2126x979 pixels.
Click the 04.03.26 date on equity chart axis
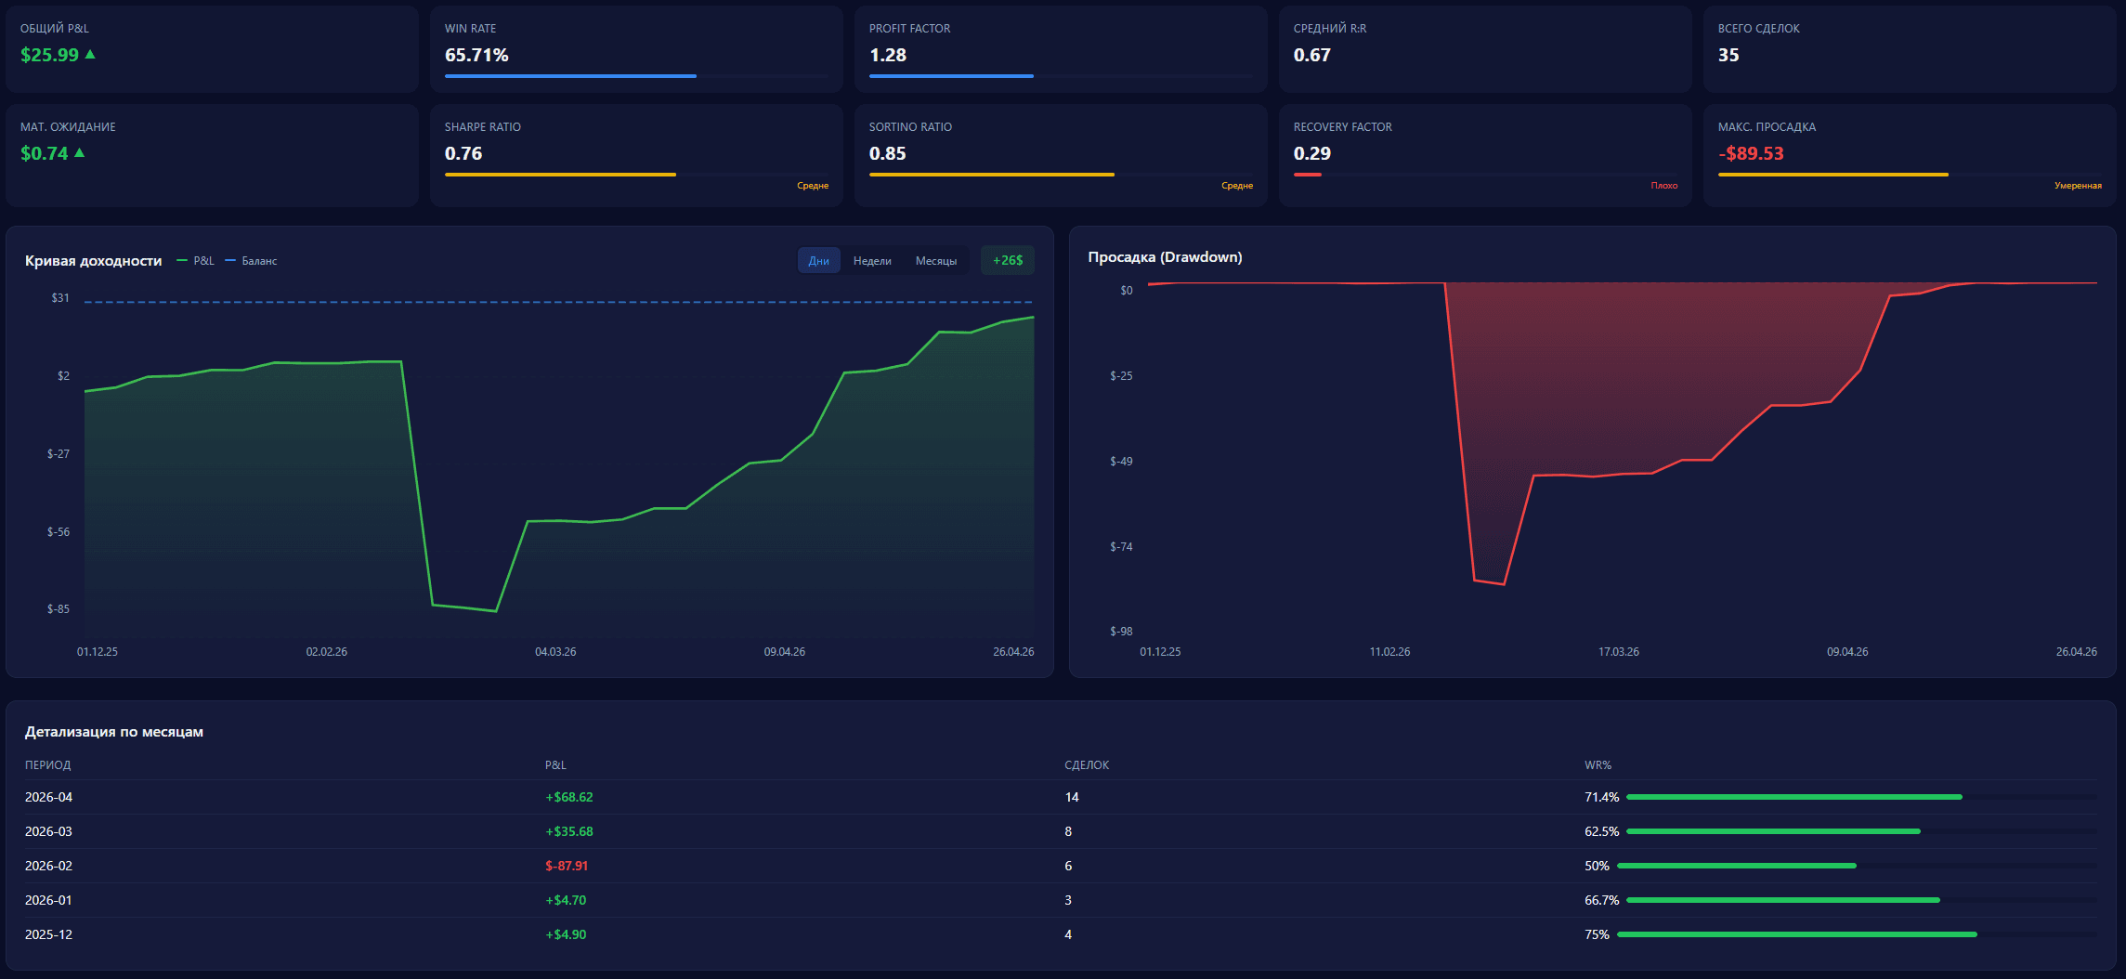coord(555,652)
